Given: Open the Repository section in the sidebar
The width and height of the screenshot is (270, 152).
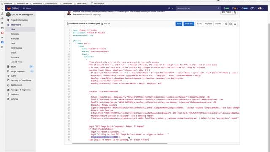Looking at the screenshot, I should click(16, 25).
